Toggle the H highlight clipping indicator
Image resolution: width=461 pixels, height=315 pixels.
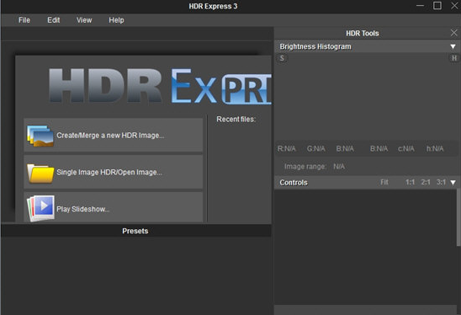click(454, 58)
